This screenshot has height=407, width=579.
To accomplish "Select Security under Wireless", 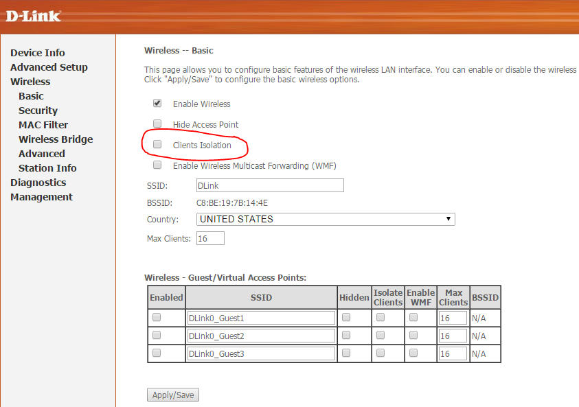I will pos(38,111).
